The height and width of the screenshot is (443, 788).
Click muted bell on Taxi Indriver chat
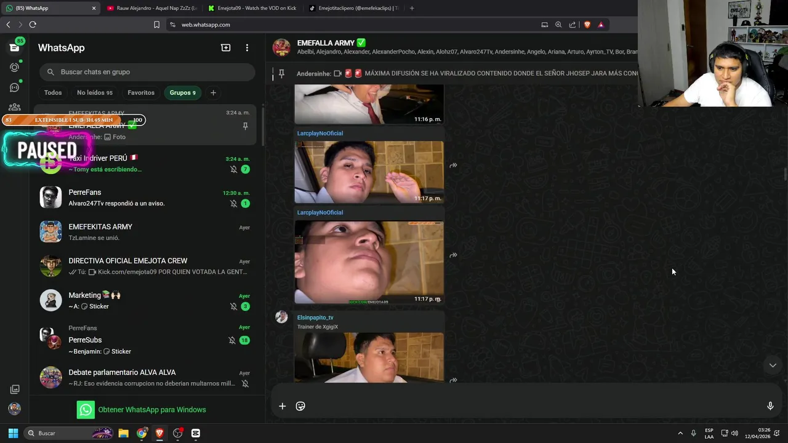233,169
